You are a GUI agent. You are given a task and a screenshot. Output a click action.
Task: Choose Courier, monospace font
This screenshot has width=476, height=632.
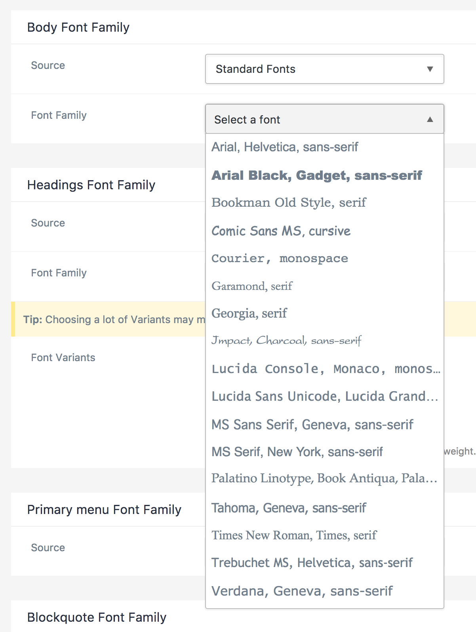tap(280, 259)
